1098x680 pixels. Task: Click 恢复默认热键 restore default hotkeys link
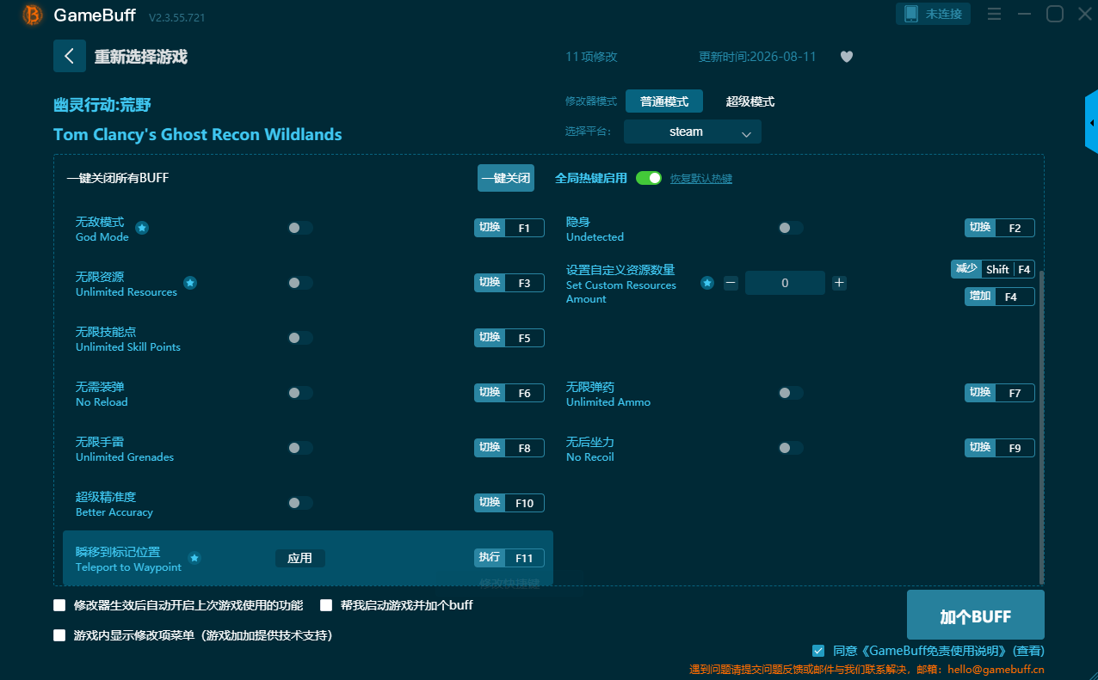[701, 179]
